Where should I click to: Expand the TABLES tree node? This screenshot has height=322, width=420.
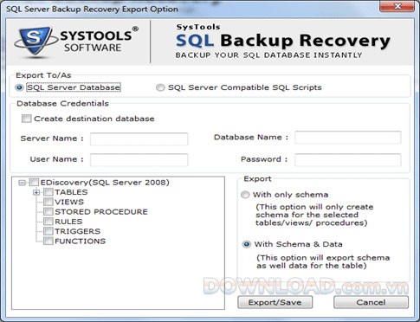point(36,192)
